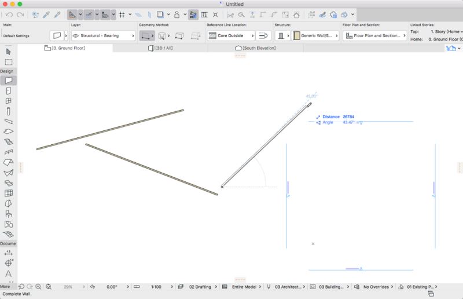Screen dimensions: 463x299
Task: Select the Pick Up Parameters eyedropper
Action: coord(46,14)
